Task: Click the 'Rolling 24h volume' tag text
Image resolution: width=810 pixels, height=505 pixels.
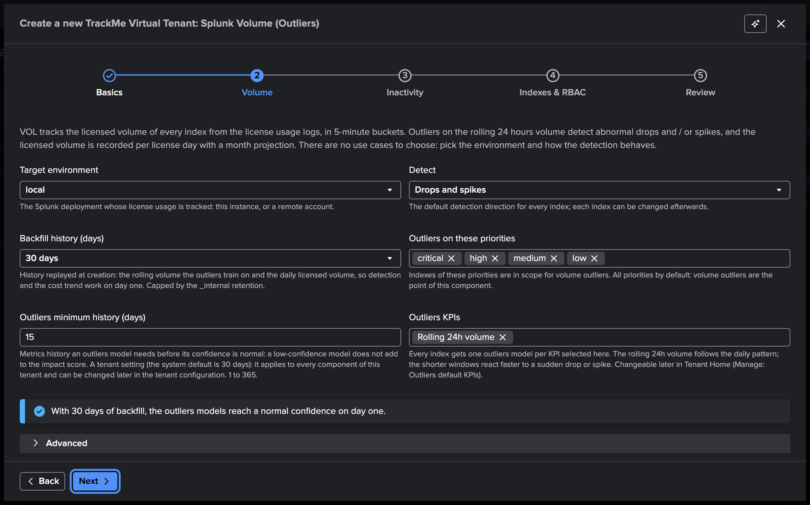Action: coord(456,337)
